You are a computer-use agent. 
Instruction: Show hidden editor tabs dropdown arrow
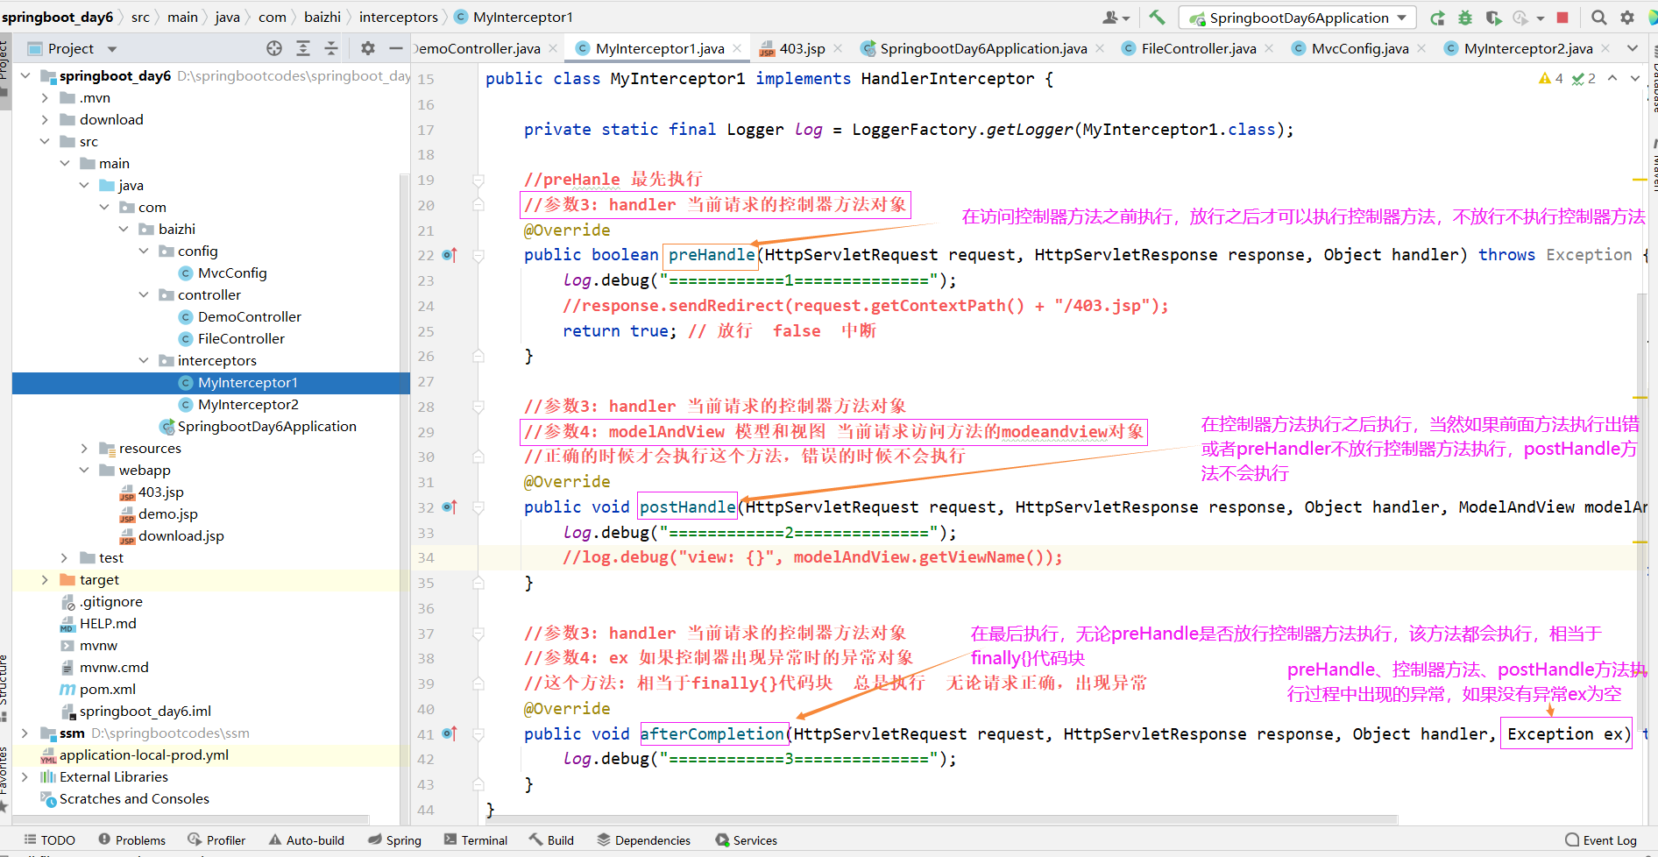tap(1632, 48)
